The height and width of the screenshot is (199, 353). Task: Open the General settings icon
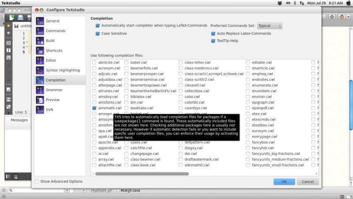pyautogui.click(x=40, y=21)
